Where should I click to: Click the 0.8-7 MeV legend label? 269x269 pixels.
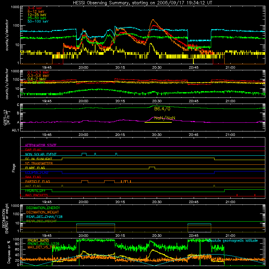click(x=37, y=79)
